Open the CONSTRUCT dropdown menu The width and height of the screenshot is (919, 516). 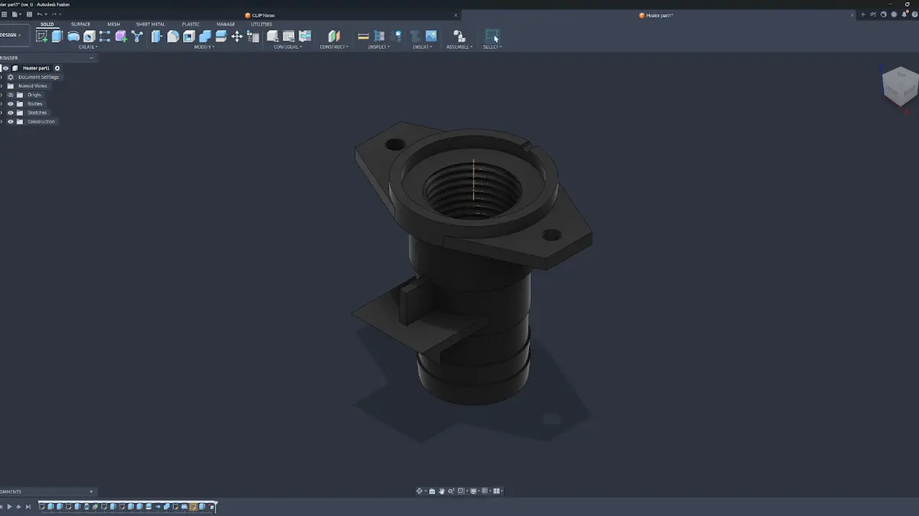(x=335, y=47)
